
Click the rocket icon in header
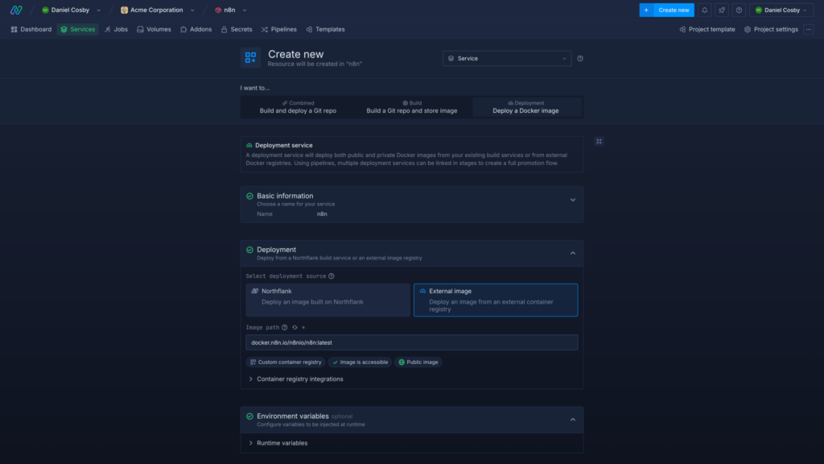click(x=722, y=10)
